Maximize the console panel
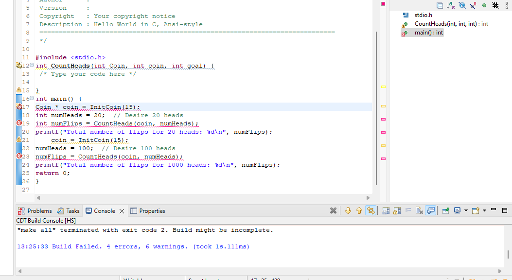Screen dimensions: 512x280 505,210
